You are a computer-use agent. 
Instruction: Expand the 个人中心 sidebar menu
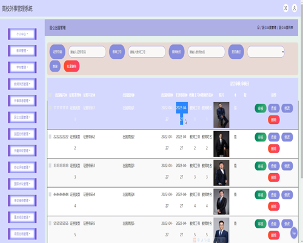[x=22, y=34]
